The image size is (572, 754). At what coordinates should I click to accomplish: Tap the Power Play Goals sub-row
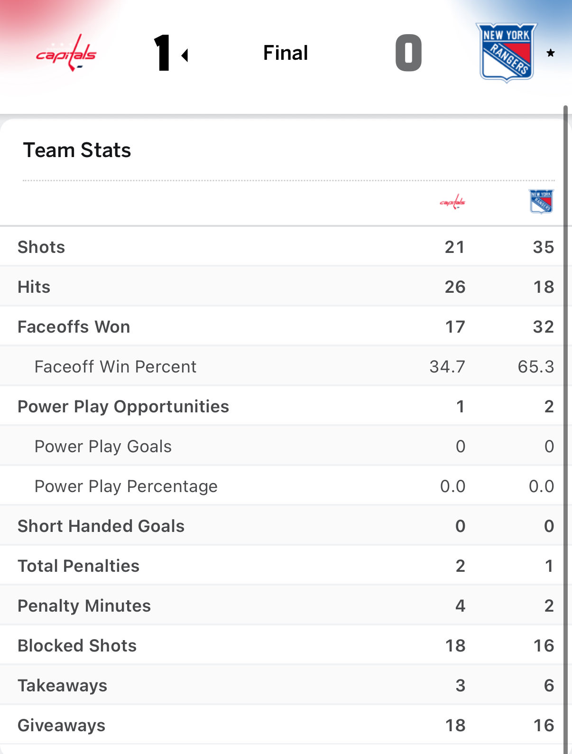(x=103, y=447)
